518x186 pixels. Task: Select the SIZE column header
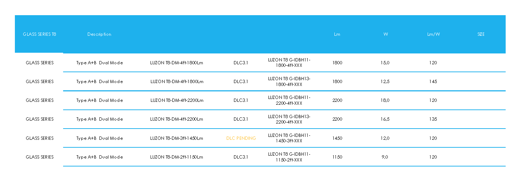[x=481, y=34]
